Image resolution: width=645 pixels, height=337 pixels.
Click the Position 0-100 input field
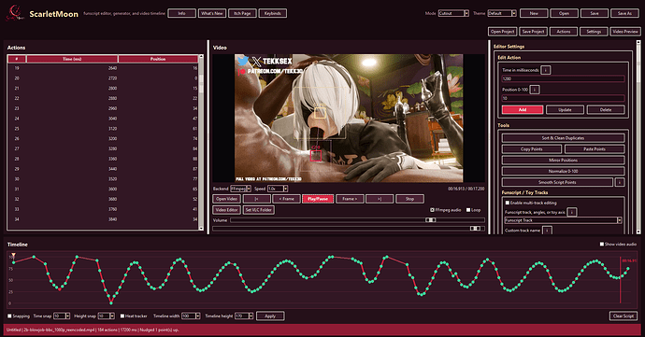click(x=563, y=98)
